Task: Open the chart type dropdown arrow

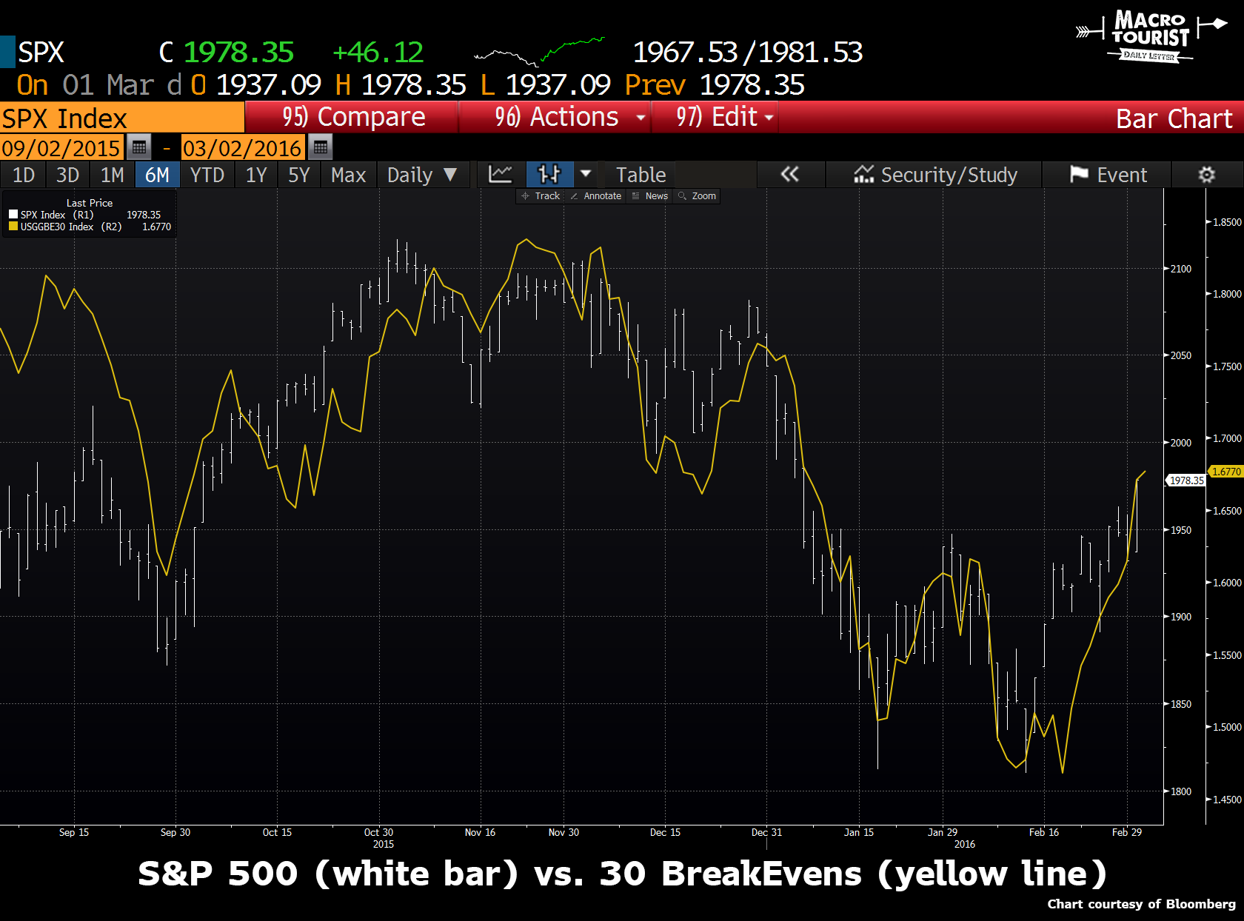Action: [586, 175]
